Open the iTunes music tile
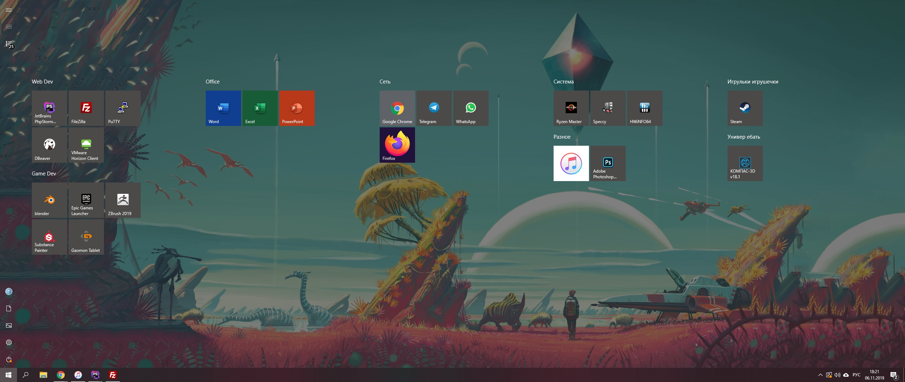 (571, 163)
